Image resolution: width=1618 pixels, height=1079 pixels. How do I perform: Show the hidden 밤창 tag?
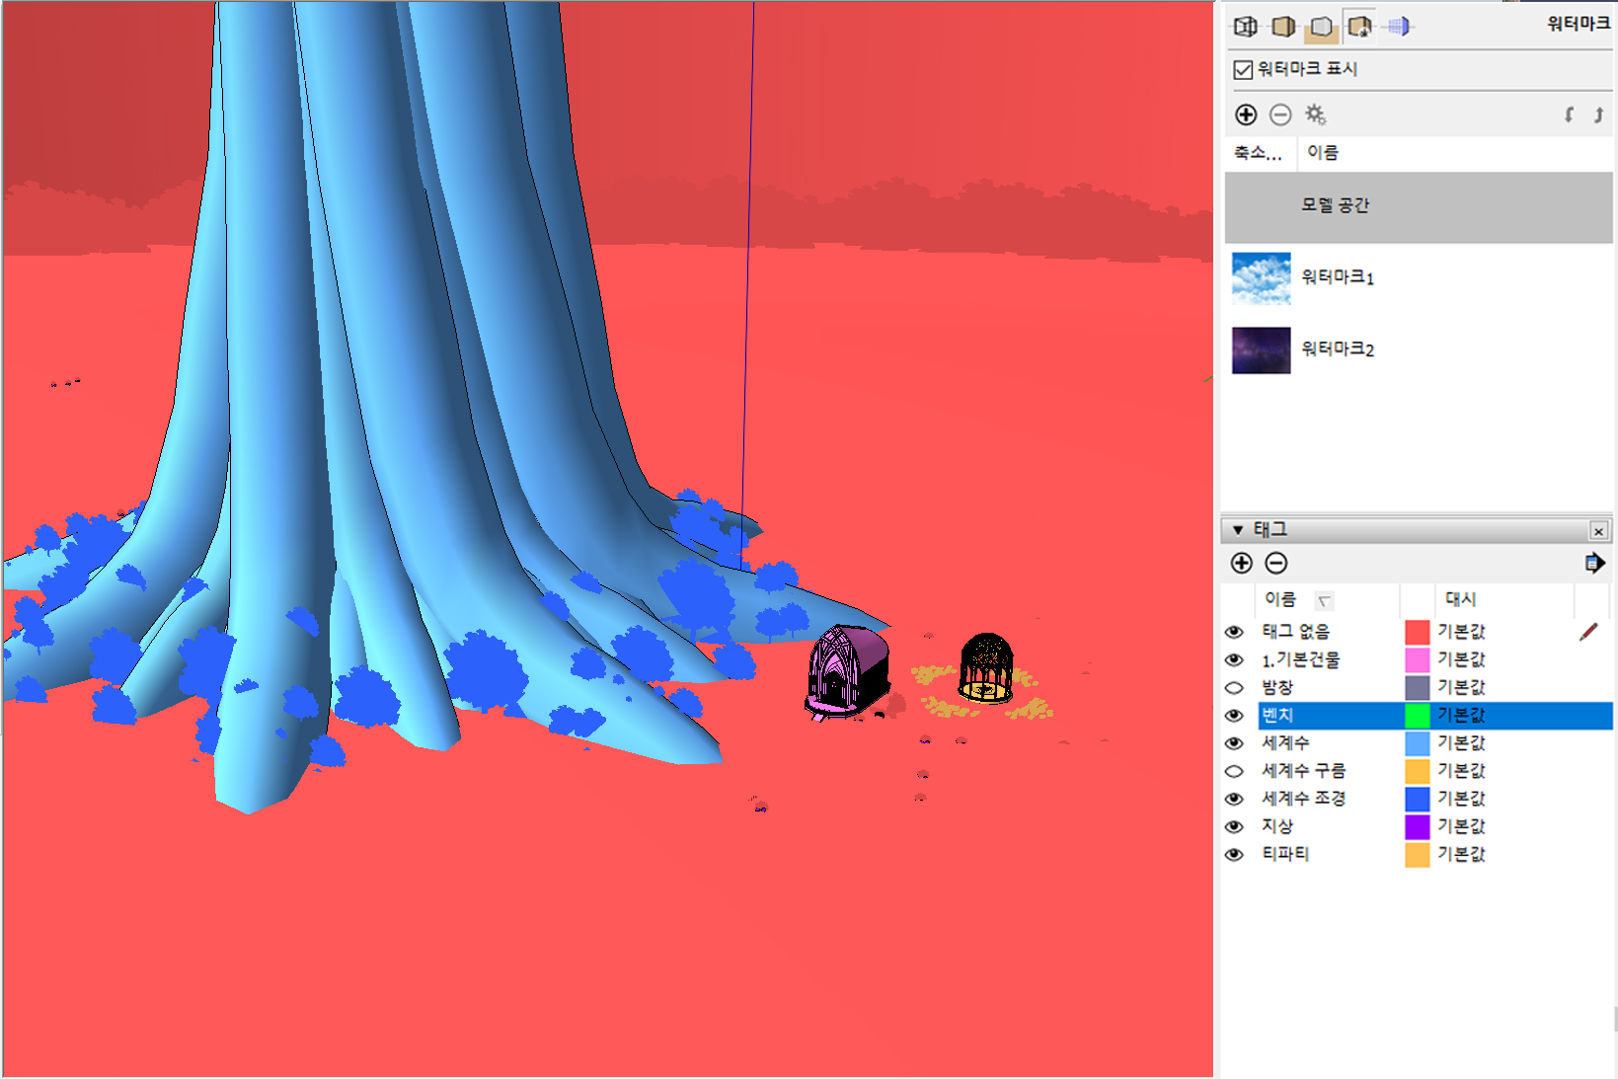pyautogui.click(x=1234, y=687)
